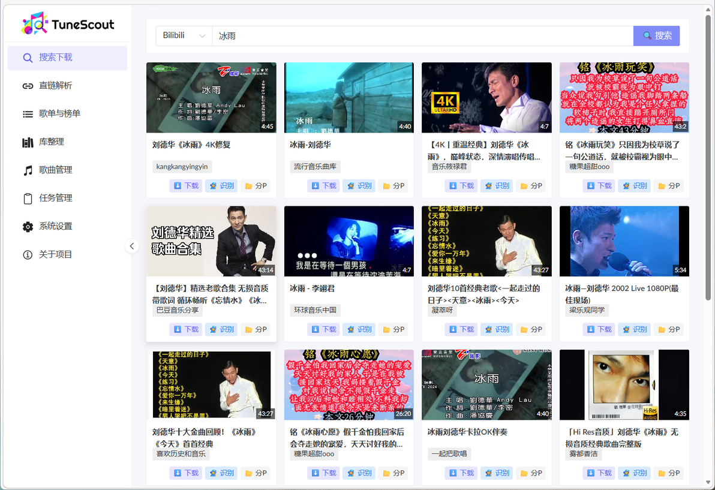715x490 pixels.
Task: Click 识别 on the 音乐筱禄君 card
Action: (x=497, y=185)
